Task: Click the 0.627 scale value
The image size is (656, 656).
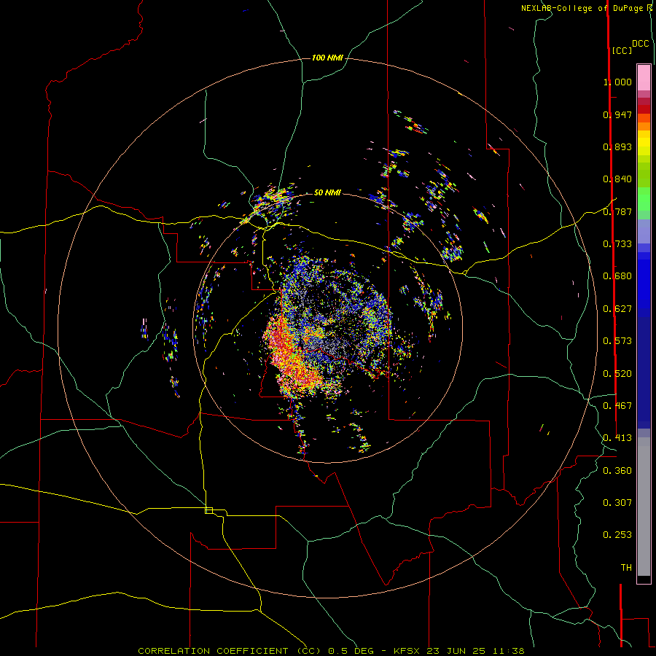Action: click(x=617, y=309)
